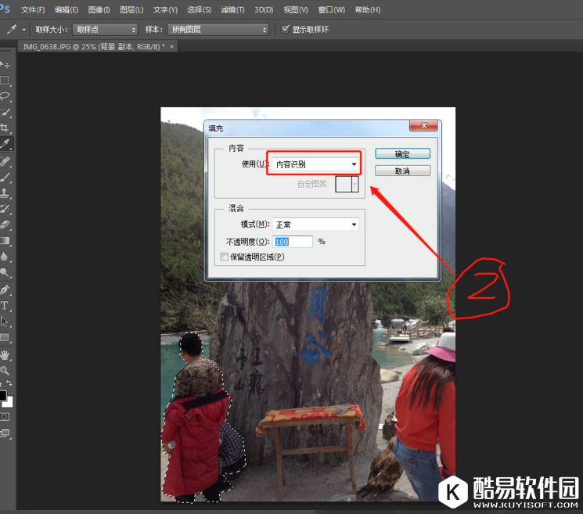This screenshot has height=514, width=583.
Task: Select the Horizontal Type tool
Action: pyautogui.click(x=5, y=305)
